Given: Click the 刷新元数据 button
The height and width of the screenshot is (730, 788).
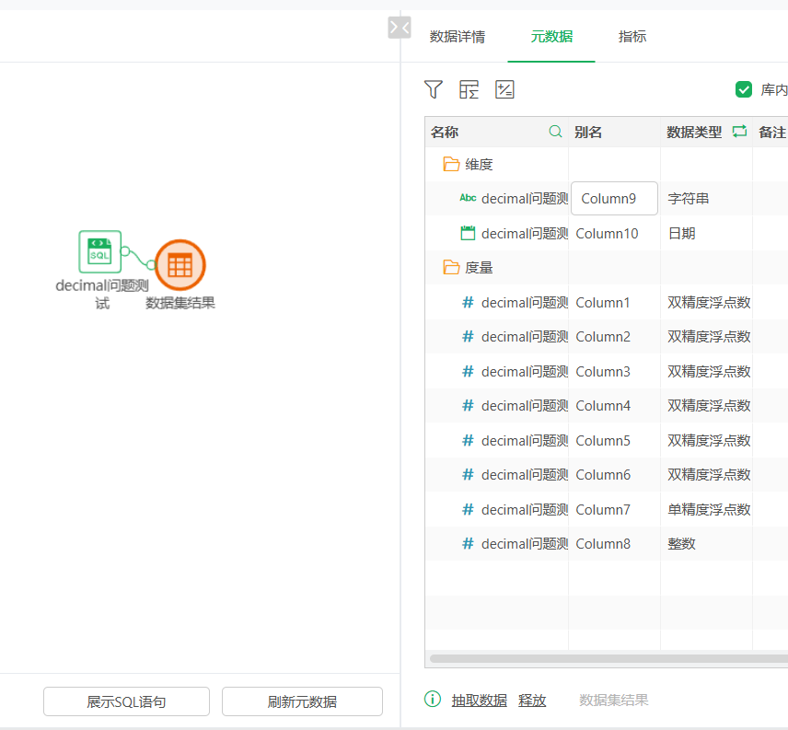Looking at the screenshot, I should 302,701.
